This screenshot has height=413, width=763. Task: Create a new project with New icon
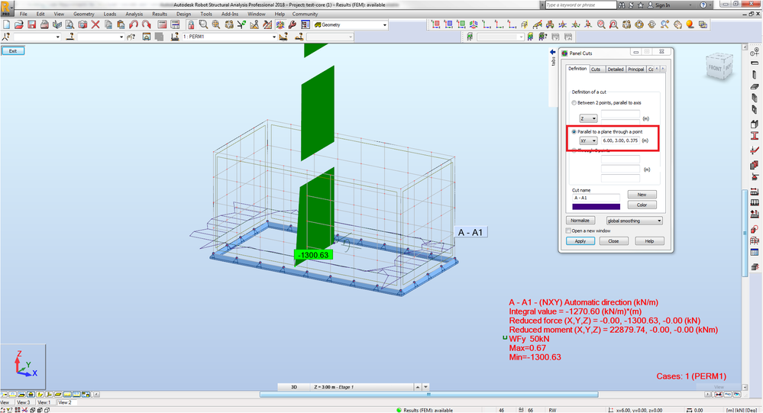click(x=7, y=24)
